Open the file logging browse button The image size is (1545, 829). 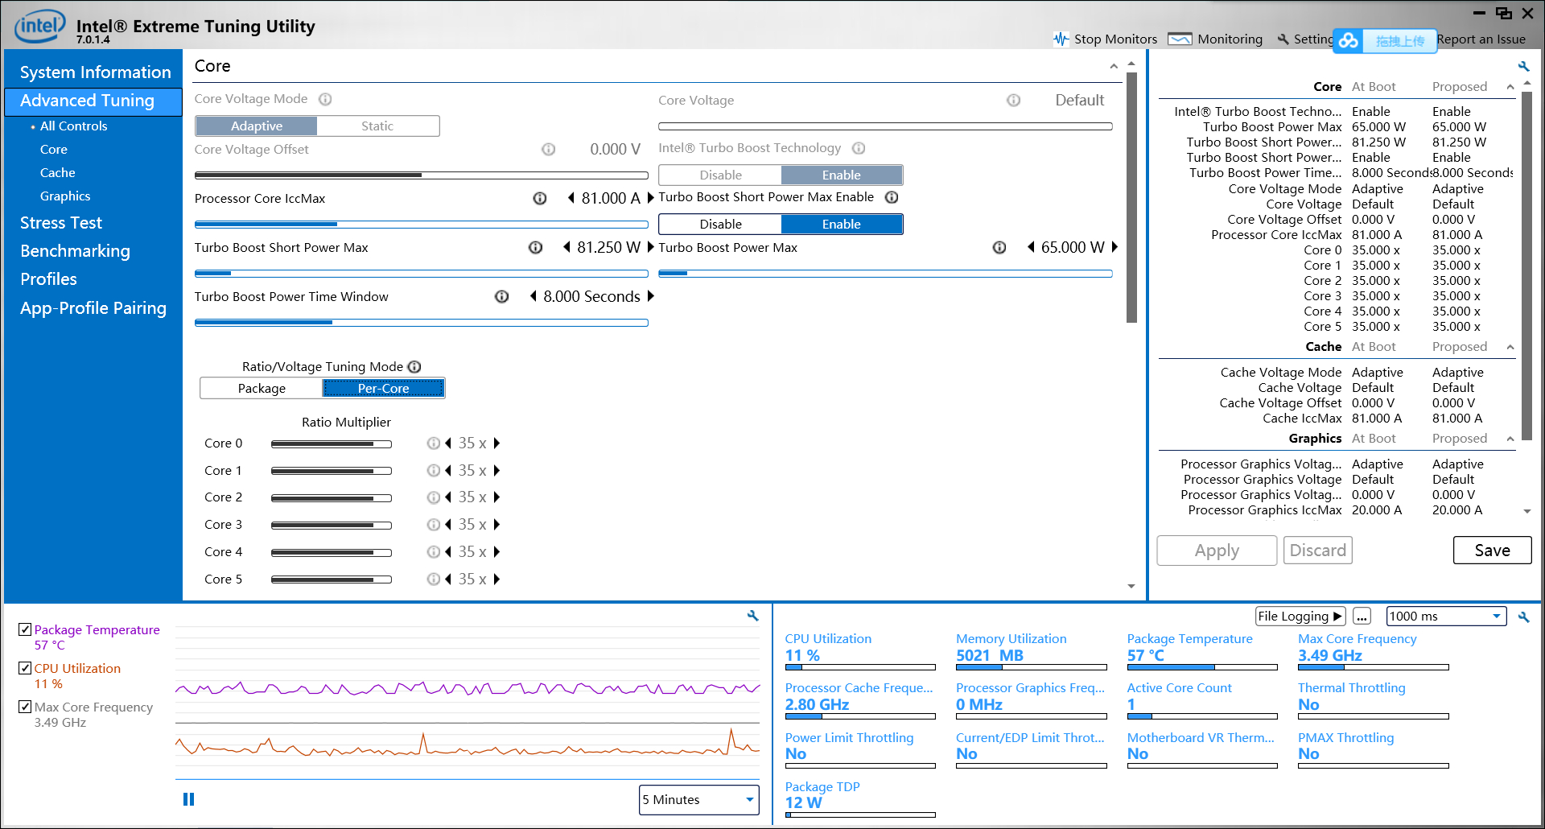[1362, 616]
